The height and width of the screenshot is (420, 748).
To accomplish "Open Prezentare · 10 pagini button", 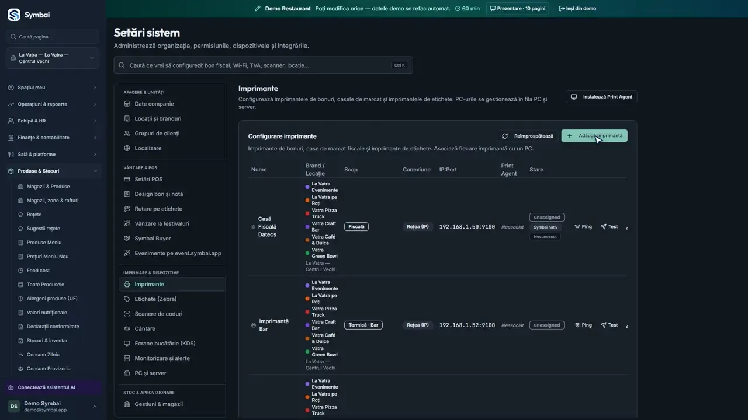I will click(517, 9).
